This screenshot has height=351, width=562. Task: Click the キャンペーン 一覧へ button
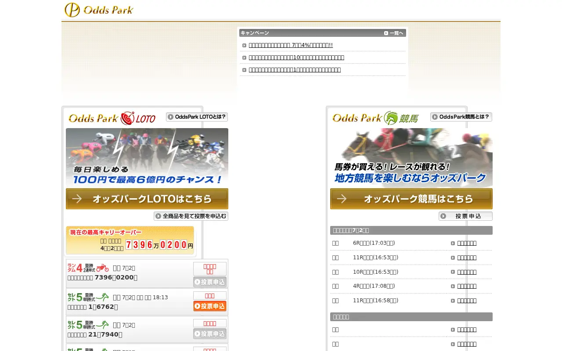point(394,33)
